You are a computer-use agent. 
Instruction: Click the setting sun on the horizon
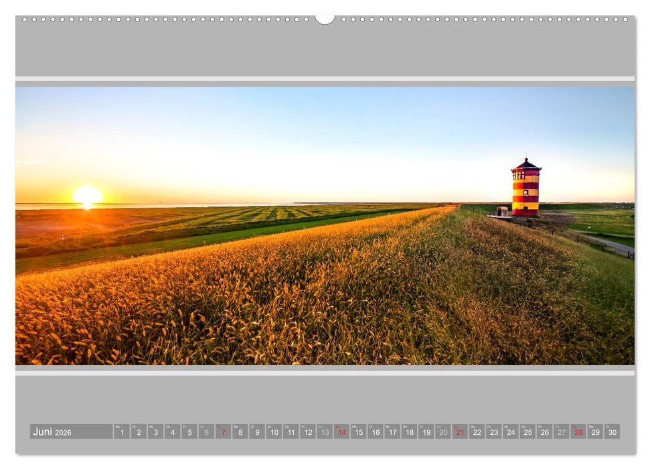(87, 196)
